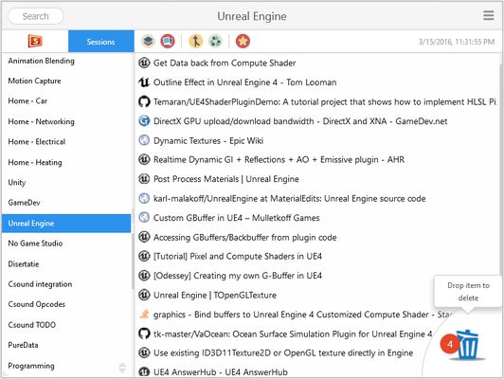Open Dynamic Textures - Epic Wiki link
This screenshot has width=504, height=379.
point(208,141)
